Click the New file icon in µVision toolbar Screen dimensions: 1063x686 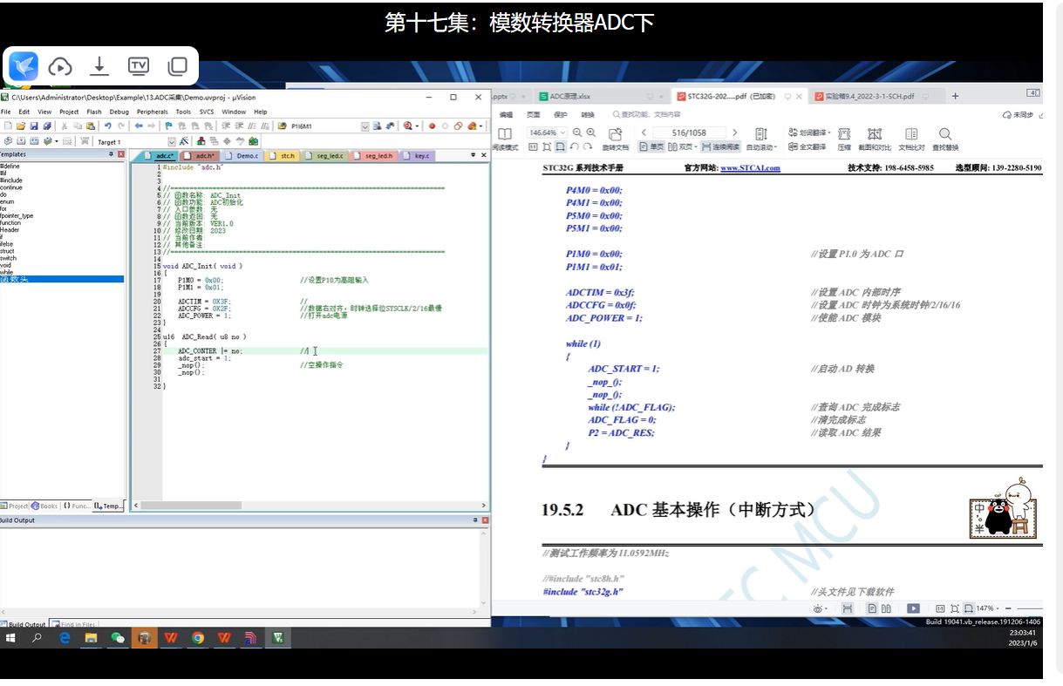coord(8,126)
